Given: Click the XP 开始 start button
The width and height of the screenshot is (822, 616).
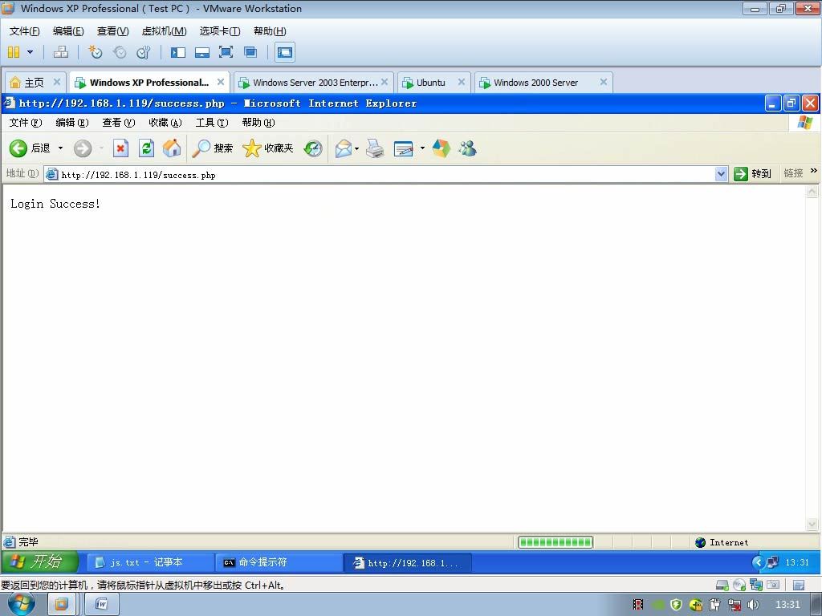Looking at the screenshot, I should click(39, 562).
